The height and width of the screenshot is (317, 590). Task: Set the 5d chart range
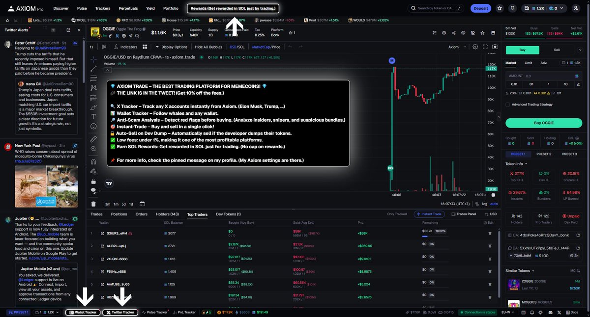[x=124, y=204]
